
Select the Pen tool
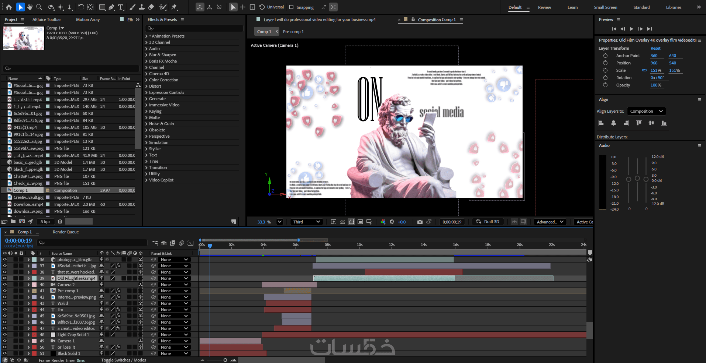pos(111,7)
